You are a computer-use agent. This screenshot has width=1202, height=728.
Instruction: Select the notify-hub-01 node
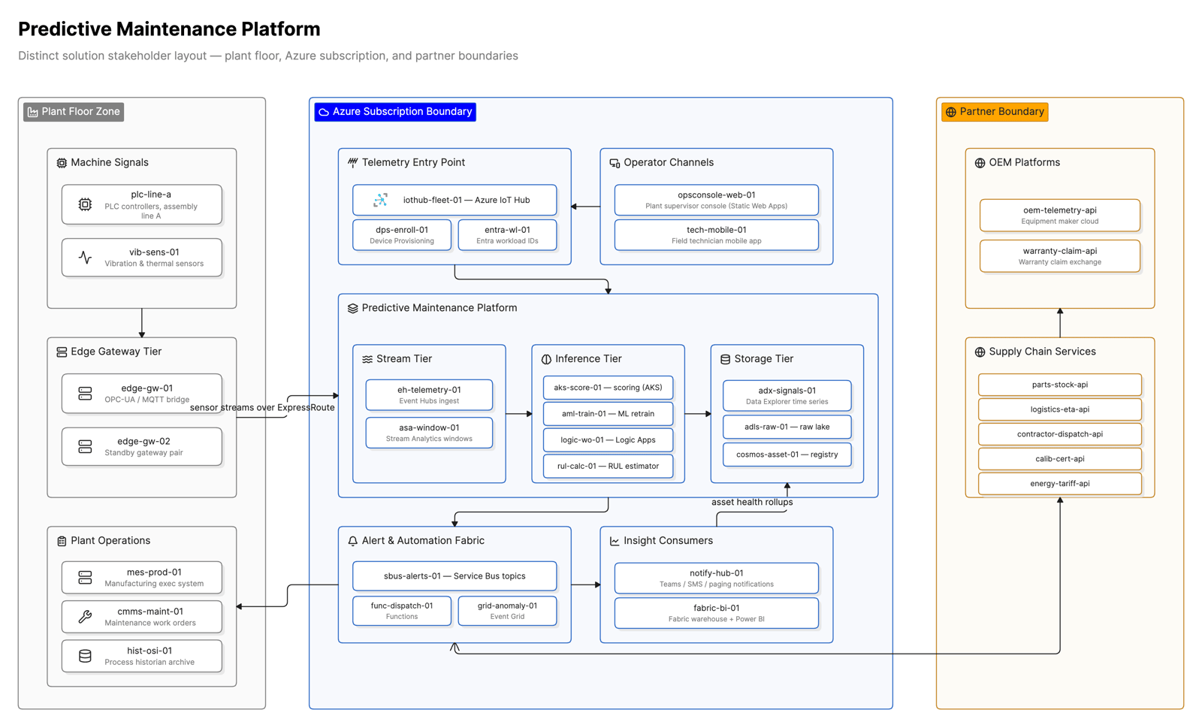point(716,578)
